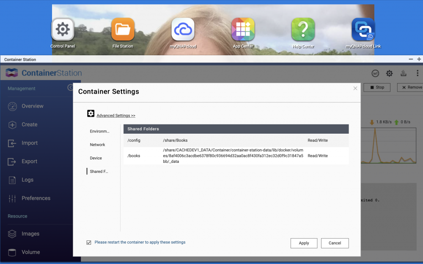This screenshot has height=264, width=423.
Task: Click the Create plus icon
Action: [12, 125]
